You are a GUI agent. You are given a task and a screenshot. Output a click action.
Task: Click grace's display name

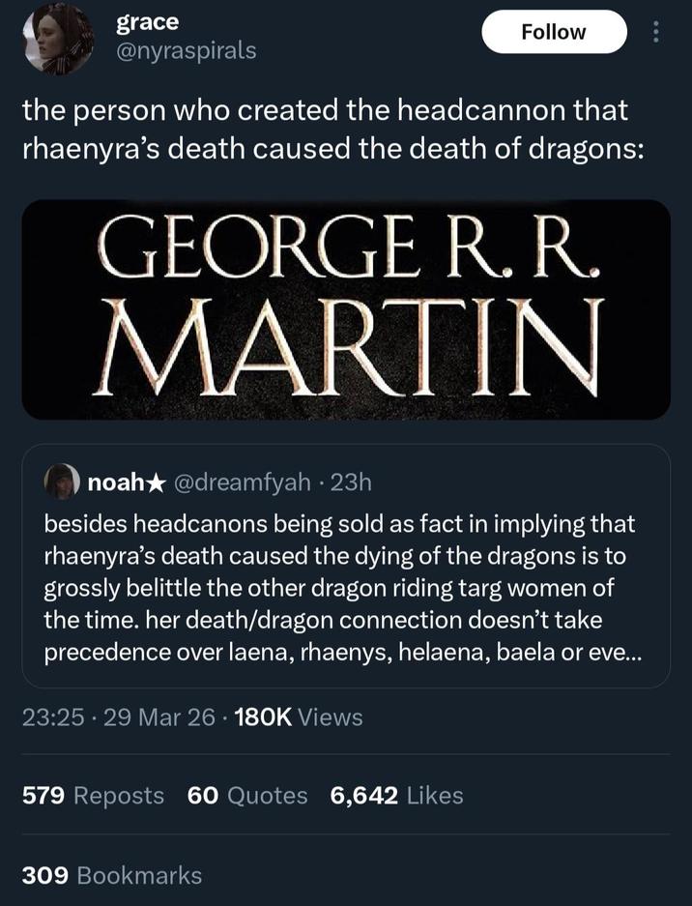tap(145, 22)
